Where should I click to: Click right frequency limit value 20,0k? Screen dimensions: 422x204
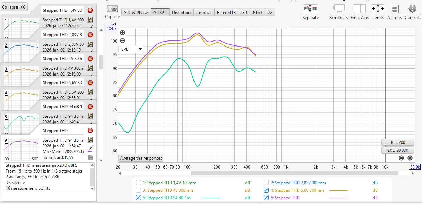point(414,167)
